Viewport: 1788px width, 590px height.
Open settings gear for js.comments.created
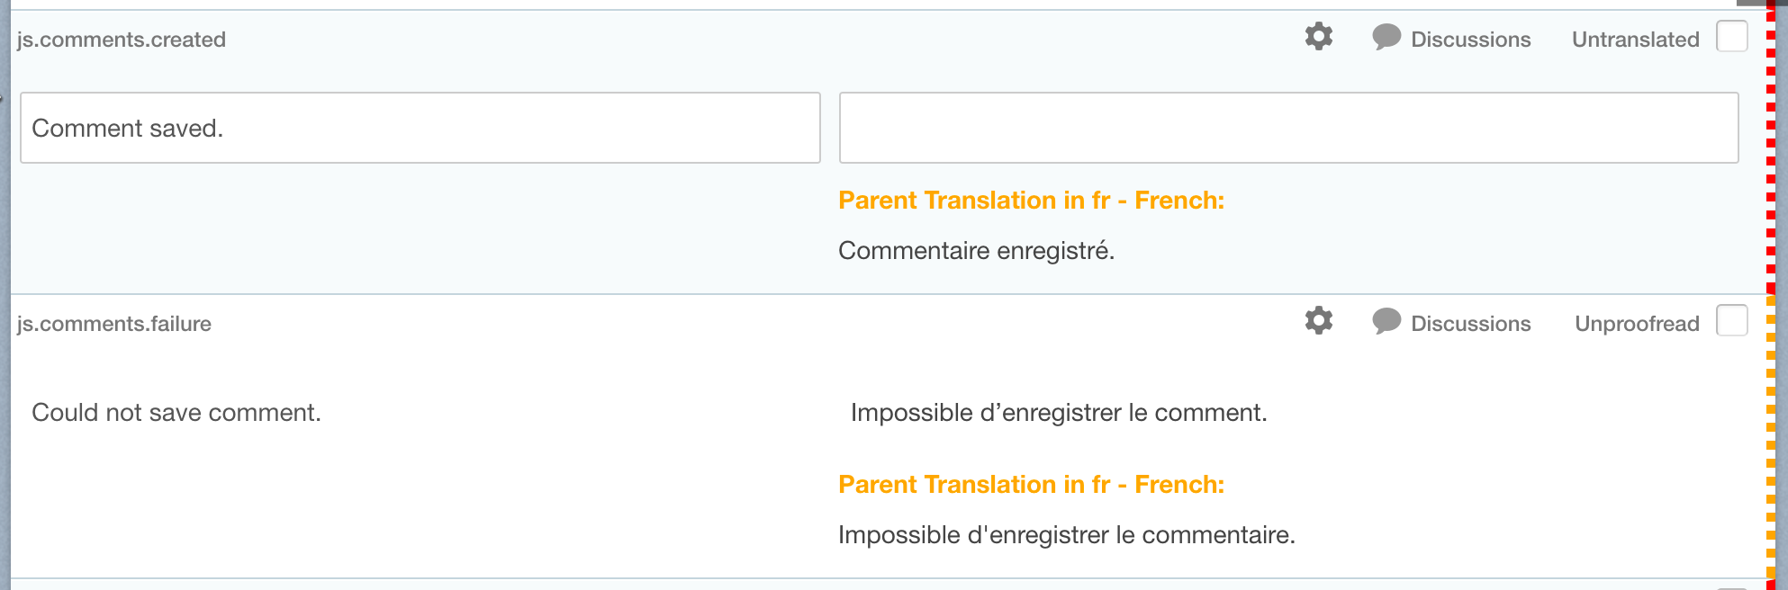tap(1318, 37)
